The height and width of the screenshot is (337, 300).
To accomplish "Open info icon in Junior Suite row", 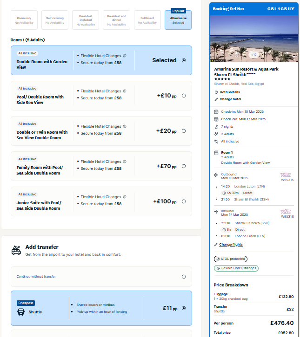I will [125, 197].
